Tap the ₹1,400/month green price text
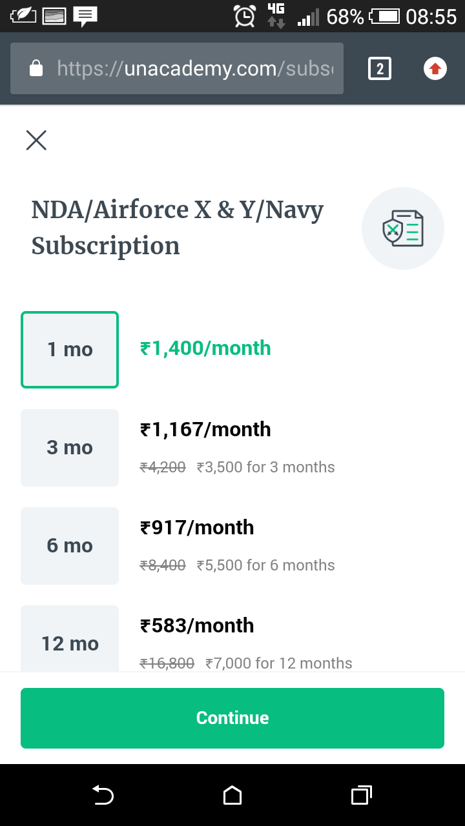 point(205,348)
